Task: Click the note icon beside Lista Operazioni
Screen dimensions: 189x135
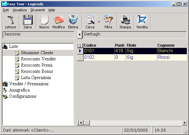Action: tap(17, 78)
